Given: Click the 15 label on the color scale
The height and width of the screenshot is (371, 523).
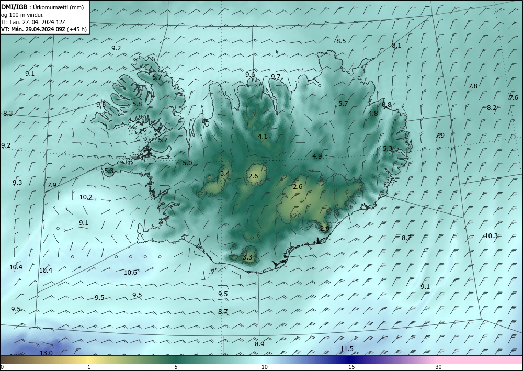Looking at the screenshot, I should coord(351,367).
